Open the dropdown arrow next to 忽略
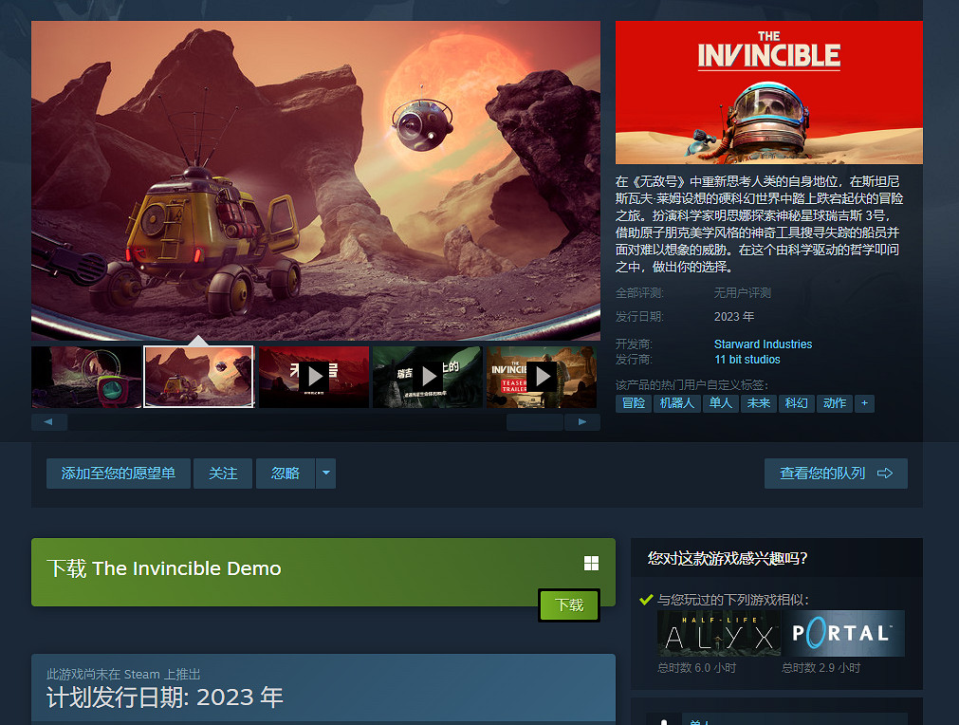This screenshot has width=959, height=725. pos(325,473)
